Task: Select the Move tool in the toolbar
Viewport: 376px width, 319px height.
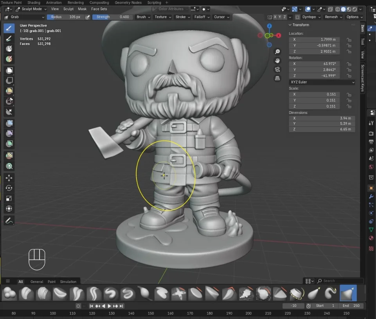Action: [x=9, y=178]
